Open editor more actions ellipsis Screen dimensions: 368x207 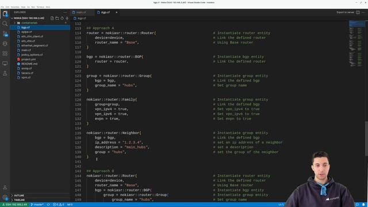363,12
